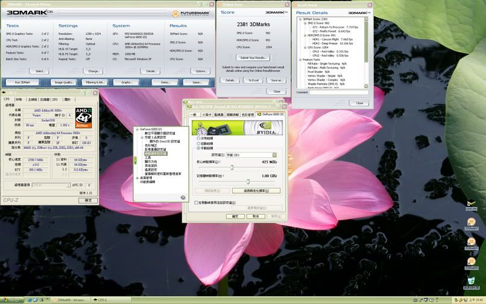Click the AMD Athlon 64 logo in CPU-Z
The width and height of the screenshot is (486, 304).
pos(83,118)
